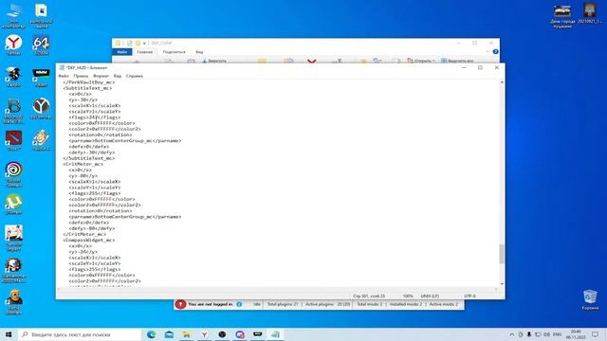Open the День города Пушкино video file
The height and width of the screenshot is (341, 607).
pos(561,16)
